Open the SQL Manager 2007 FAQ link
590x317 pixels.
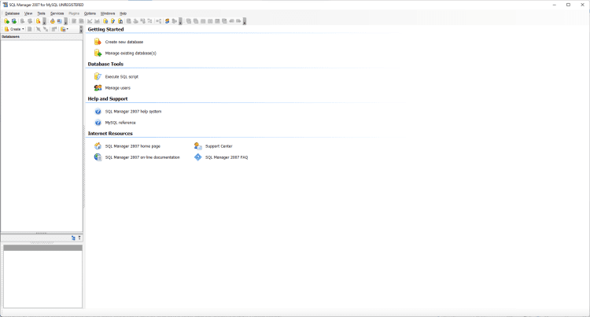point(227,157)
